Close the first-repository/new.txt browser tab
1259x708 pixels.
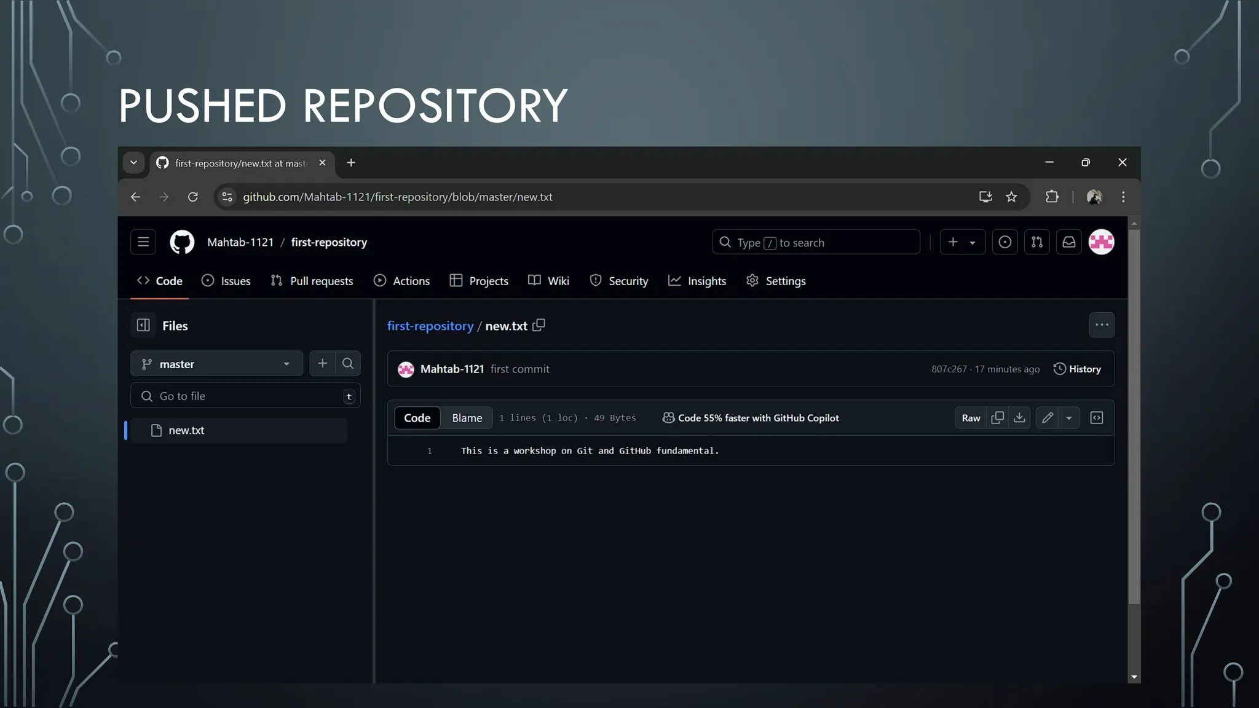coord(322,163)
